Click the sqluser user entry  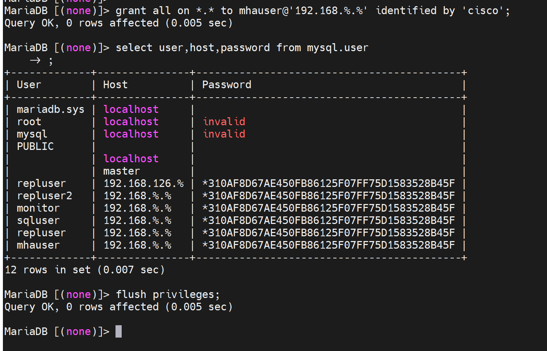38,221
